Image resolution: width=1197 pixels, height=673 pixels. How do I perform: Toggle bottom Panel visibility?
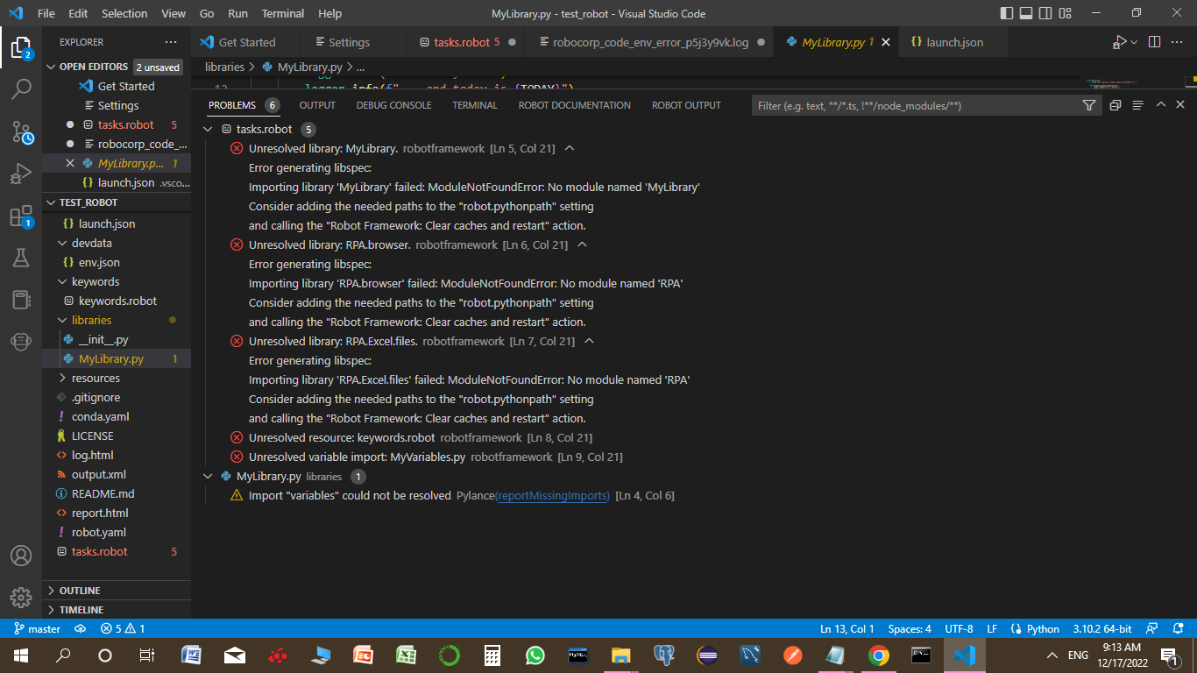(x=1026, y=13)
